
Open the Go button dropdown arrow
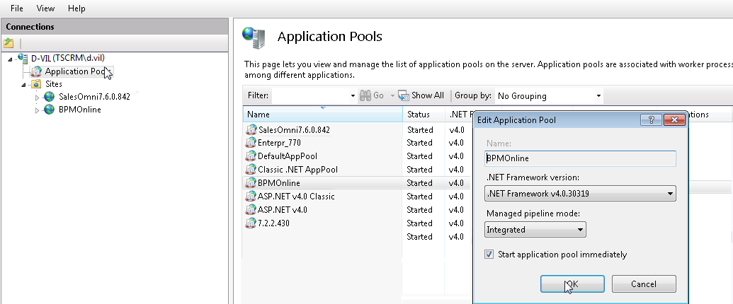click(x=392, y=96)
